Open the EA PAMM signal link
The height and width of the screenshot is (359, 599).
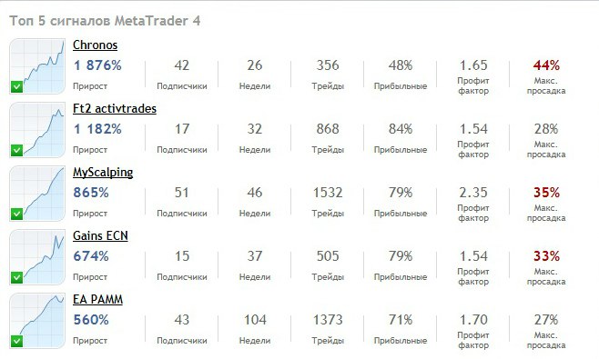pos(97,300)
